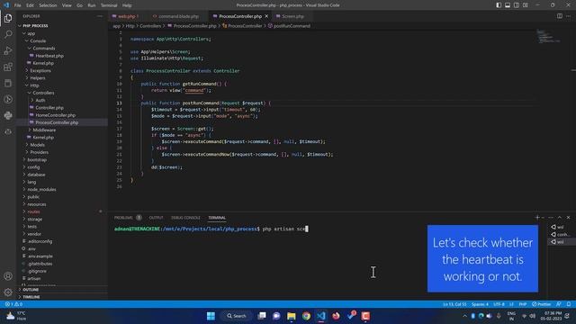Open HomeController.php in explorer

(55, 115)
